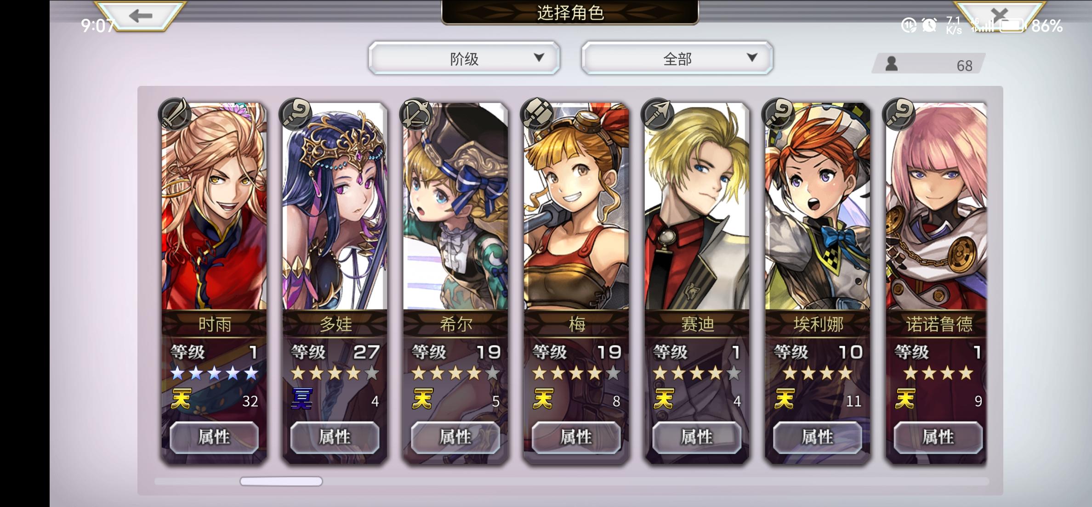Screen dimensions: 1092x507
Task: Choose the 诺诺鲁德 character portrait
Action: tap(936, 206)
